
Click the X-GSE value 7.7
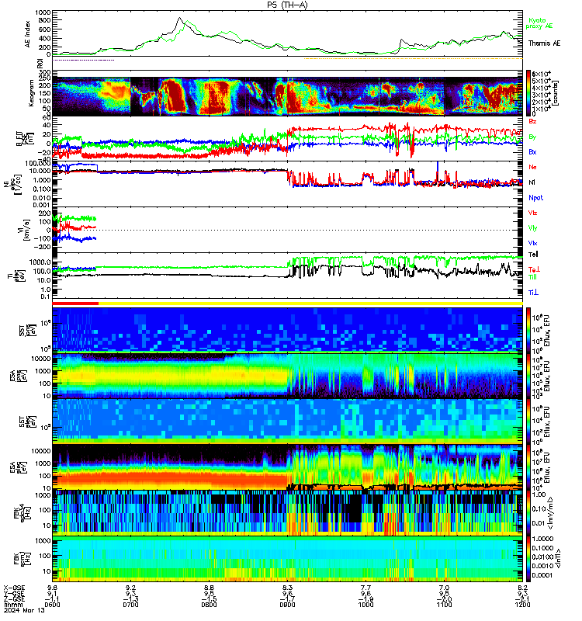[x=365, y=588]
